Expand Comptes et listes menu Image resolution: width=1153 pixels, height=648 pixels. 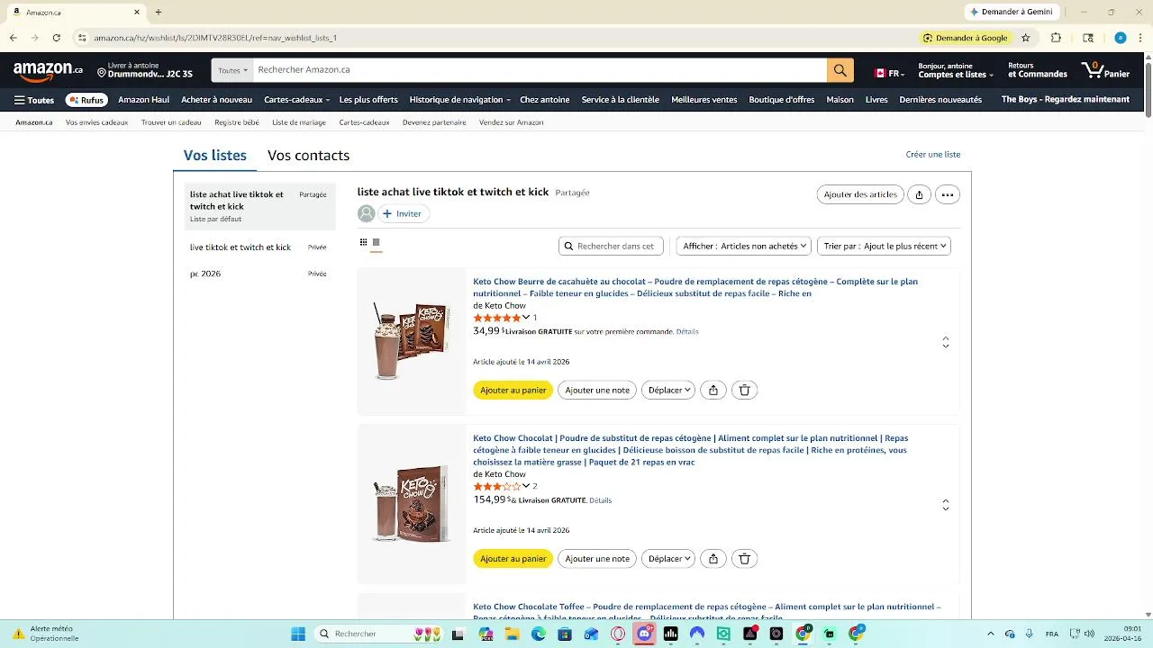pyautogui.click(x=955, y=70)
